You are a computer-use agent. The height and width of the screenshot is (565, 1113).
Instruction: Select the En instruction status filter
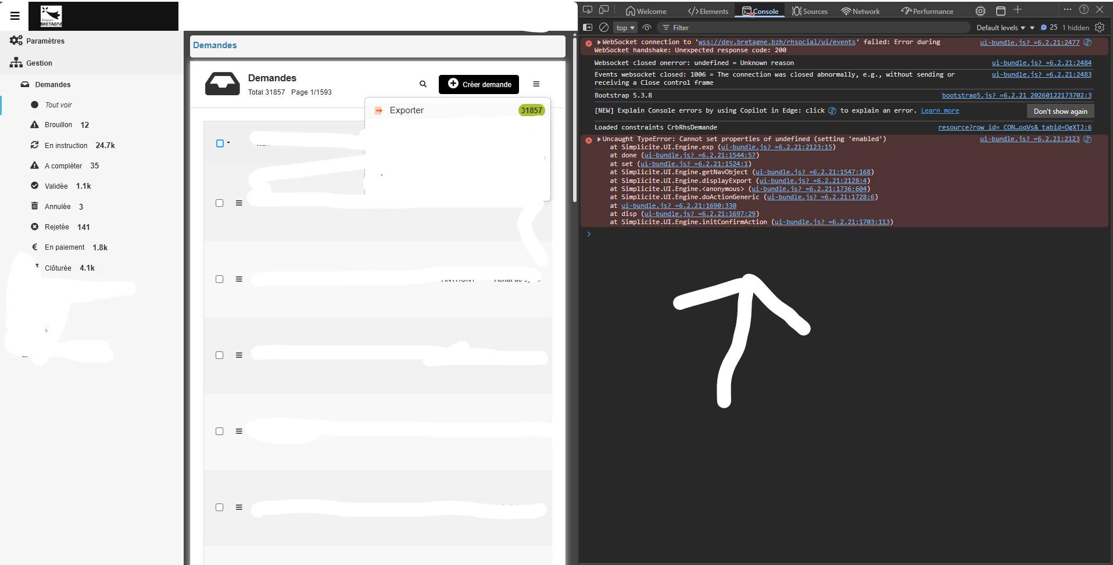click(x=66, y=146)
